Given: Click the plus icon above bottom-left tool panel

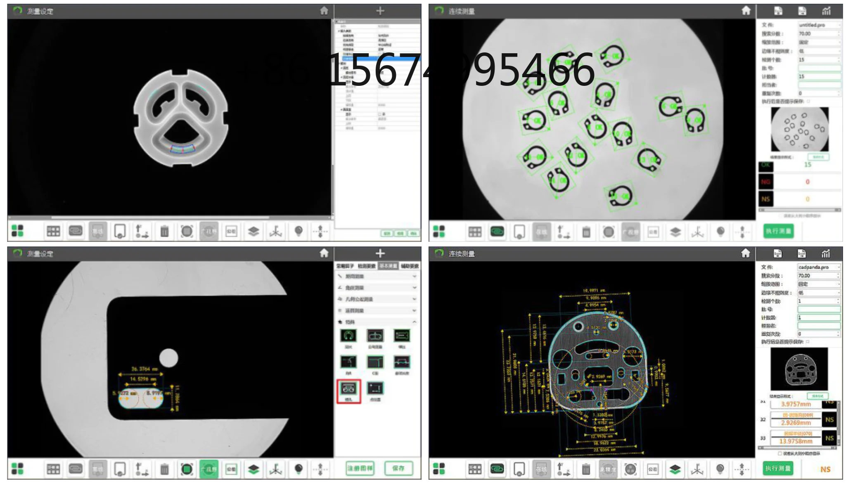Looking at the screenshot, I should point(380,253).
